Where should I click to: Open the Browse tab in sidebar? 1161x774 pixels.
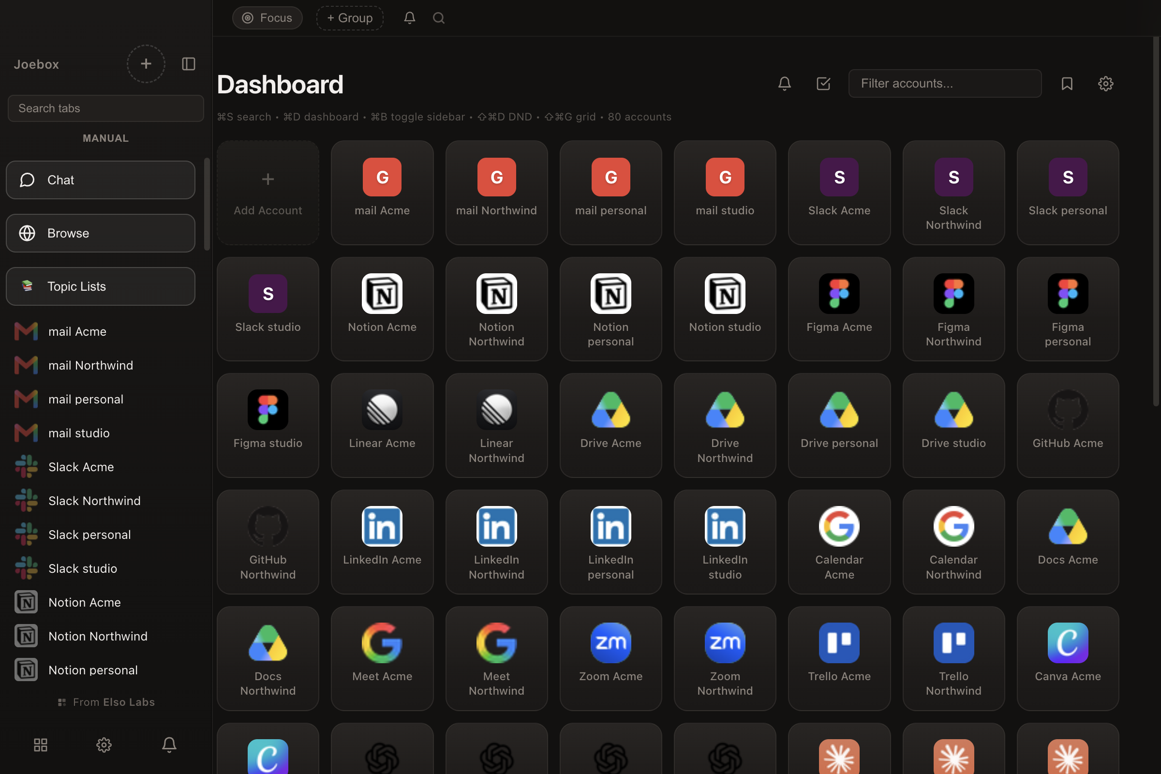(x=101, y=233)
